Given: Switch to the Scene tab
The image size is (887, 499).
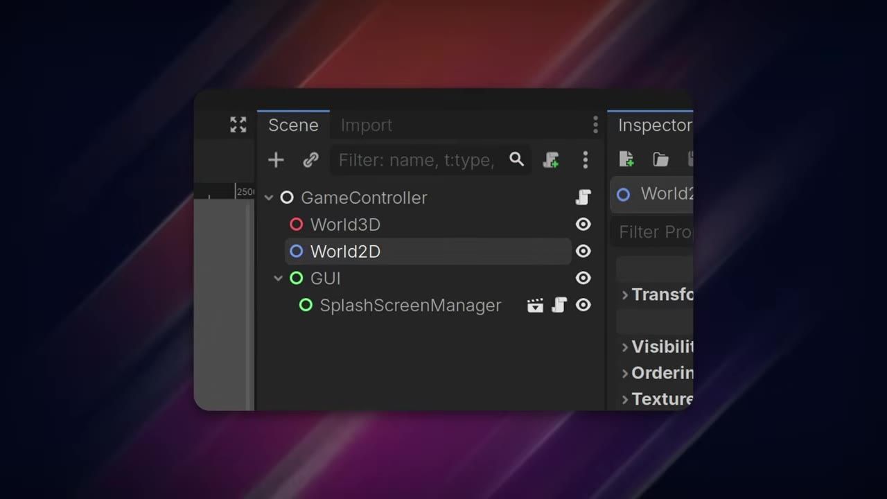Looking at the screenshot, I should [x=293, y=125].
